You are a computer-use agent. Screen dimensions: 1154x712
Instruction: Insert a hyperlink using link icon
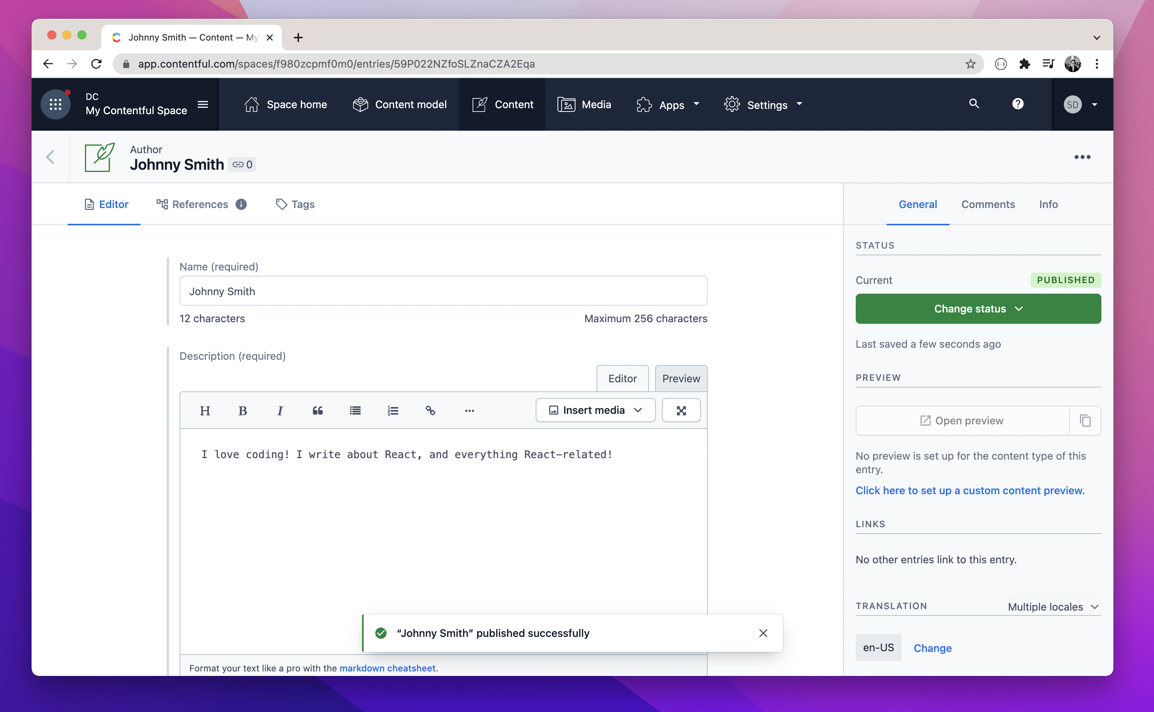(x=430, y=410)
